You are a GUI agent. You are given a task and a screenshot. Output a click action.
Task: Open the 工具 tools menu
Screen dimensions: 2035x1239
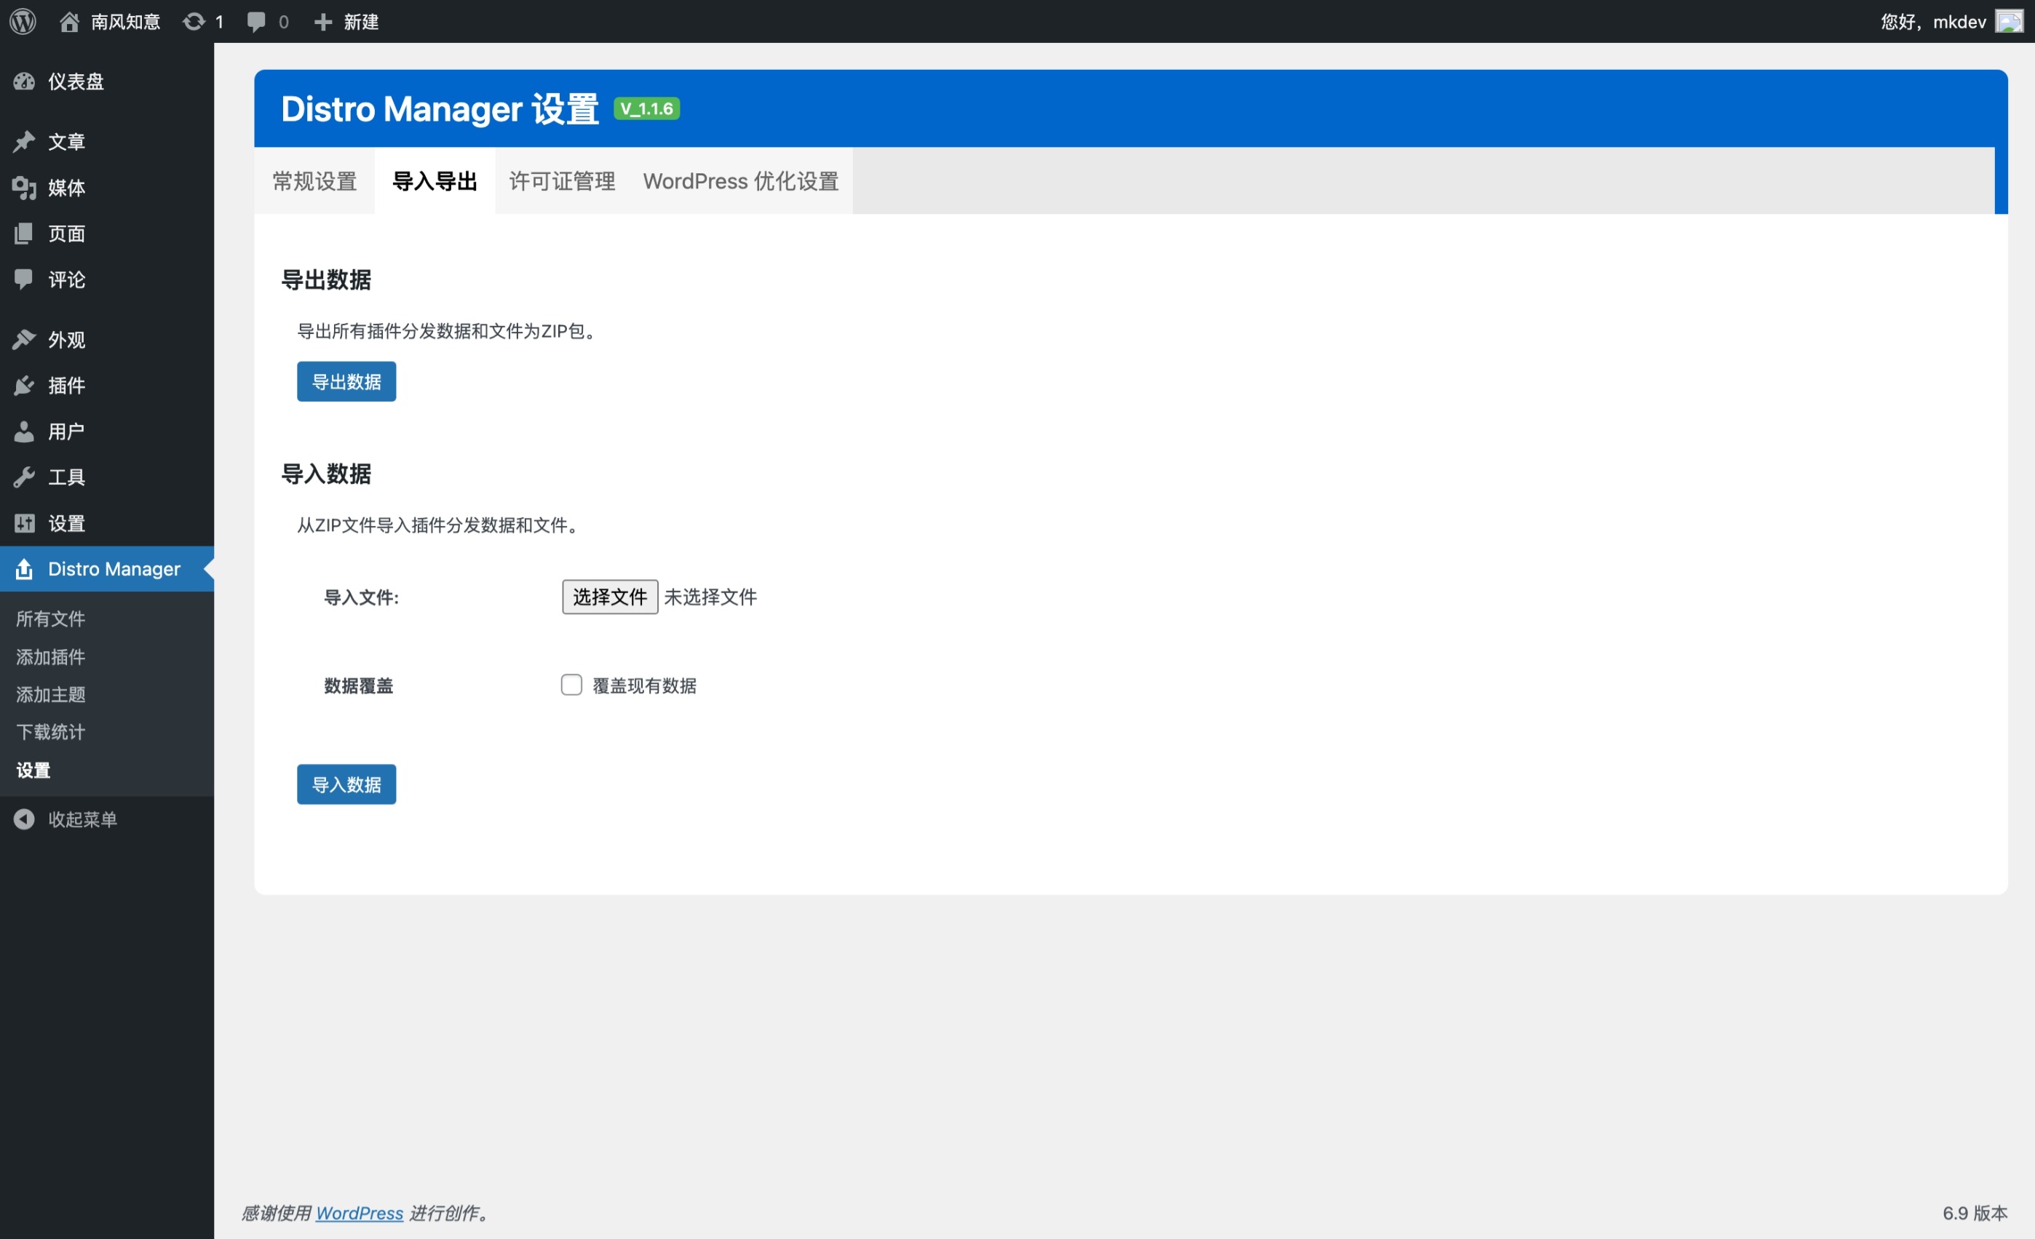click(66, 477)
